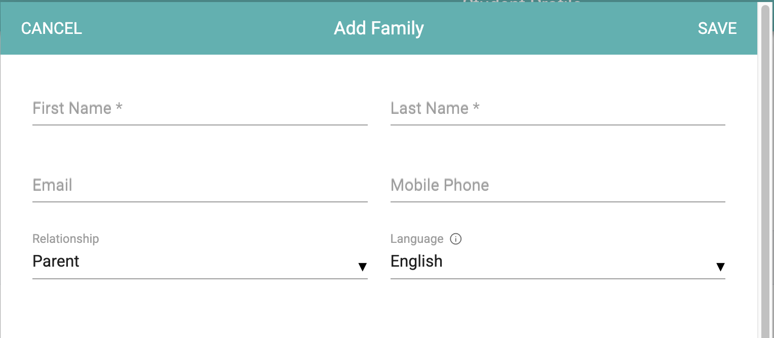The height and width of the screenshot is (338, 774).
Task: Expand the Language dropdown arrow
Action: (x=720, y=267)
